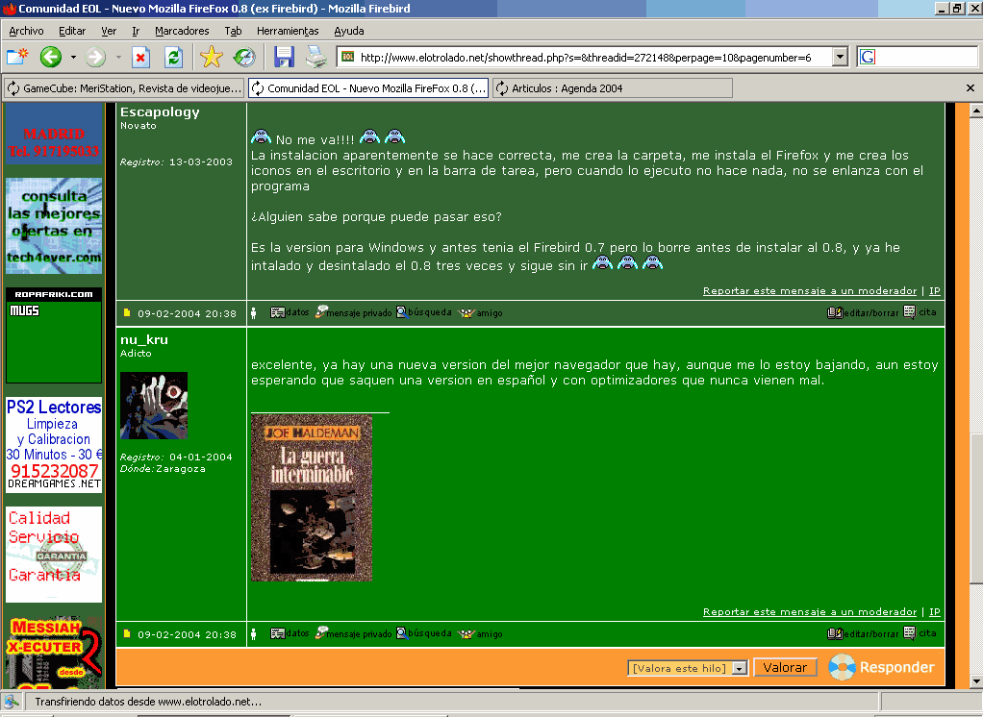Send 'mensaje privado' to nu_kru

tap(353, 633)
